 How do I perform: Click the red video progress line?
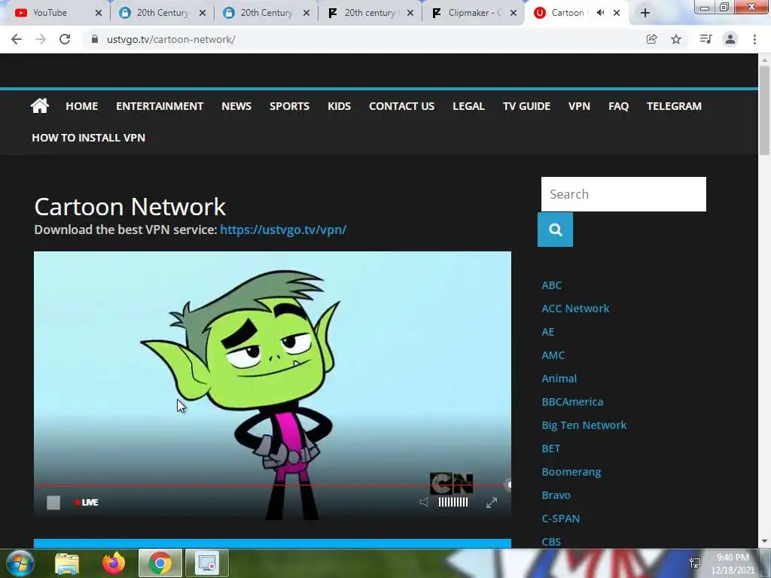click(272, 485)
